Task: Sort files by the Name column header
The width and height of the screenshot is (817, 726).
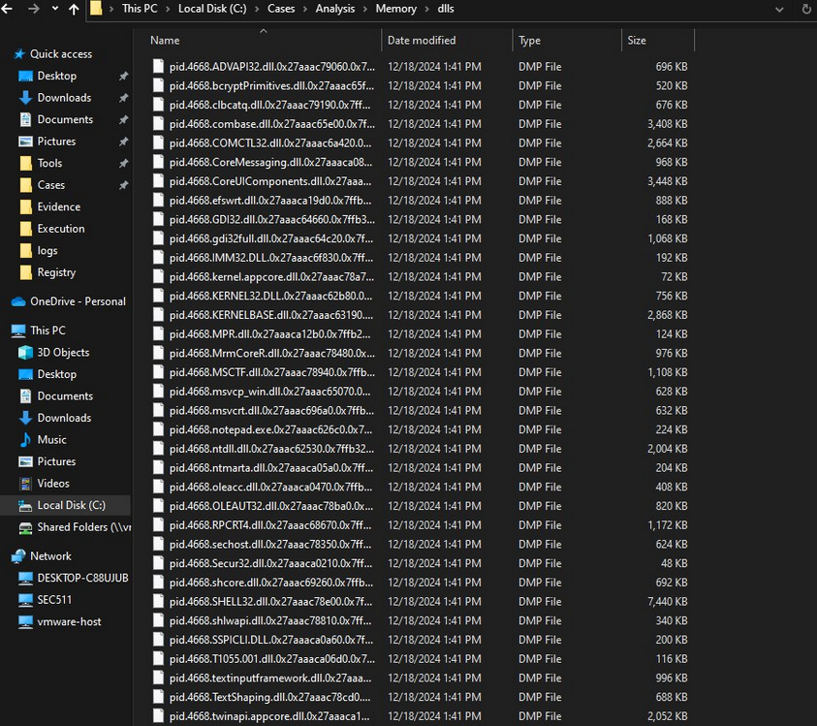Action: pos(166,41)
